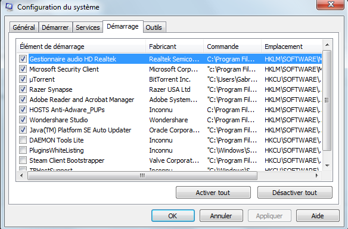Viewport: 348px width, 229px height.
Task: Select the Gestionnaire audio HD Realtek row
Action: coord(169,59)
